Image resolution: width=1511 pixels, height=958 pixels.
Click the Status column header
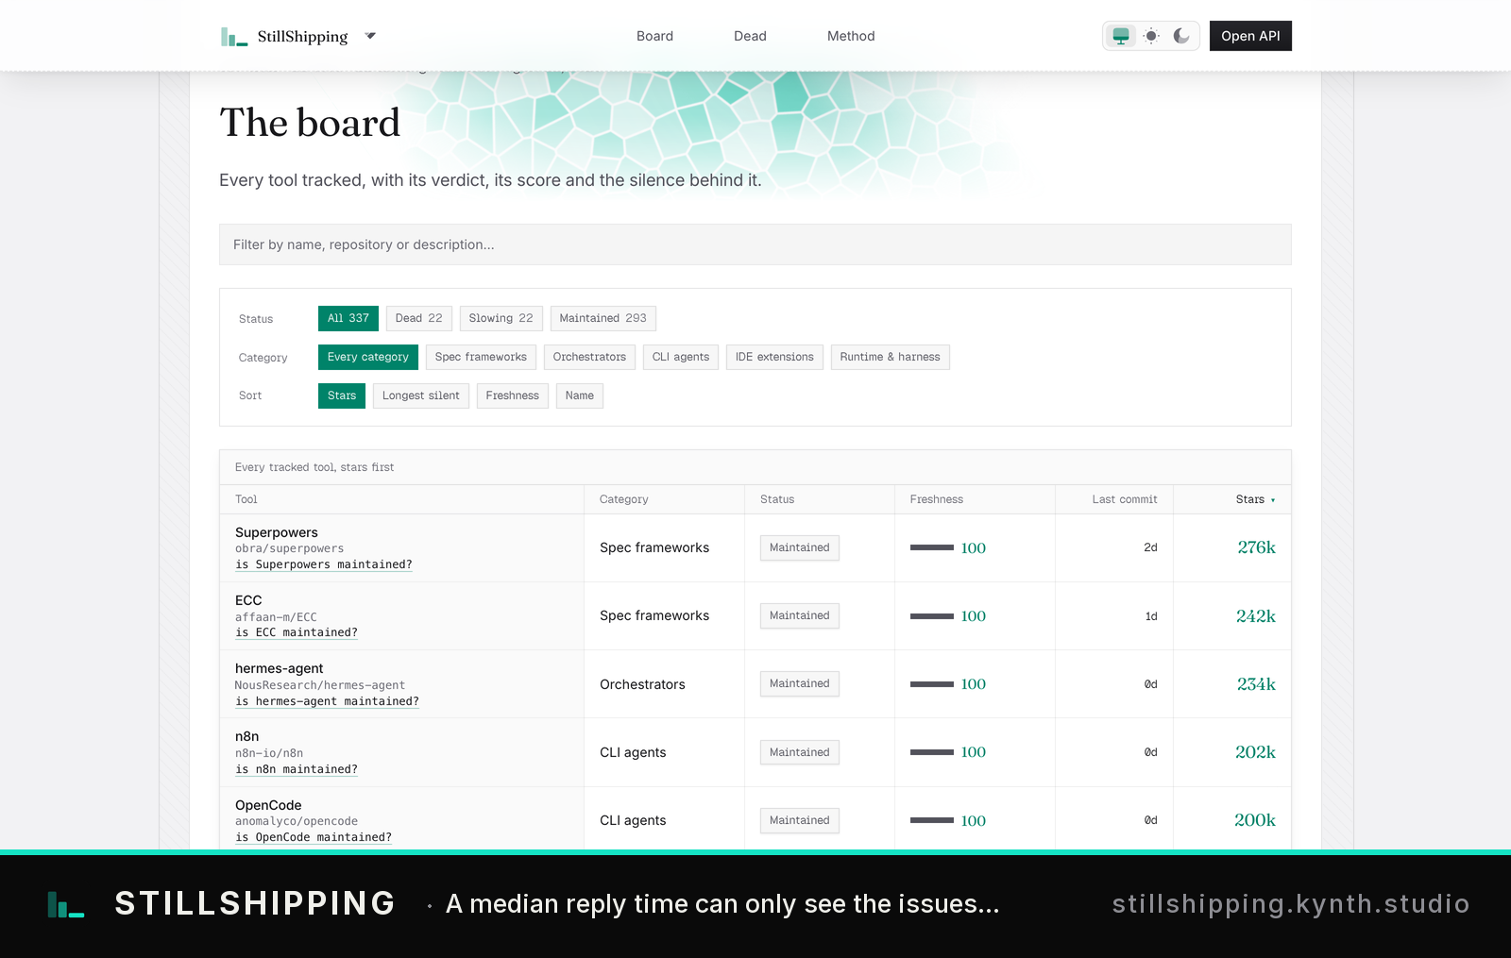click(777, 499)
